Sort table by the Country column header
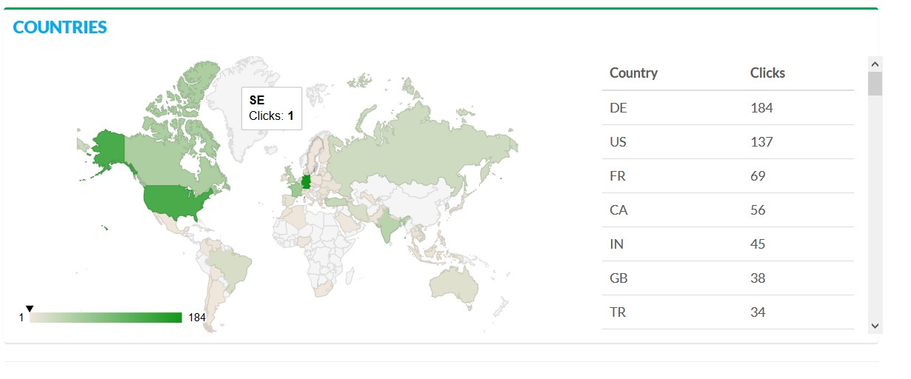The height and width of the screenshot is (379, 911). coord(633,73)
